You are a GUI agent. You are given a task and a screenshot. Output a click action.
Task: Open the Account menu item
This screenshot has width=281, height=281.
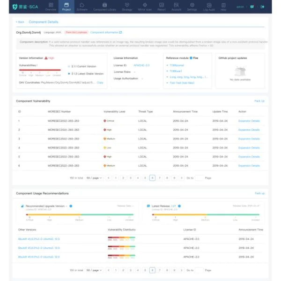point(176,7)
